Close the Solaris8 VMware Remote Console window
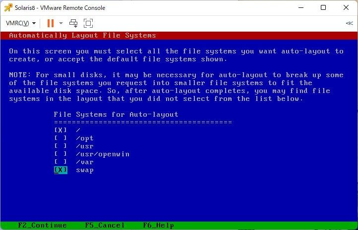Image resolution: width=358 pixels, height=230 pixels. click(x=346, y=7)
